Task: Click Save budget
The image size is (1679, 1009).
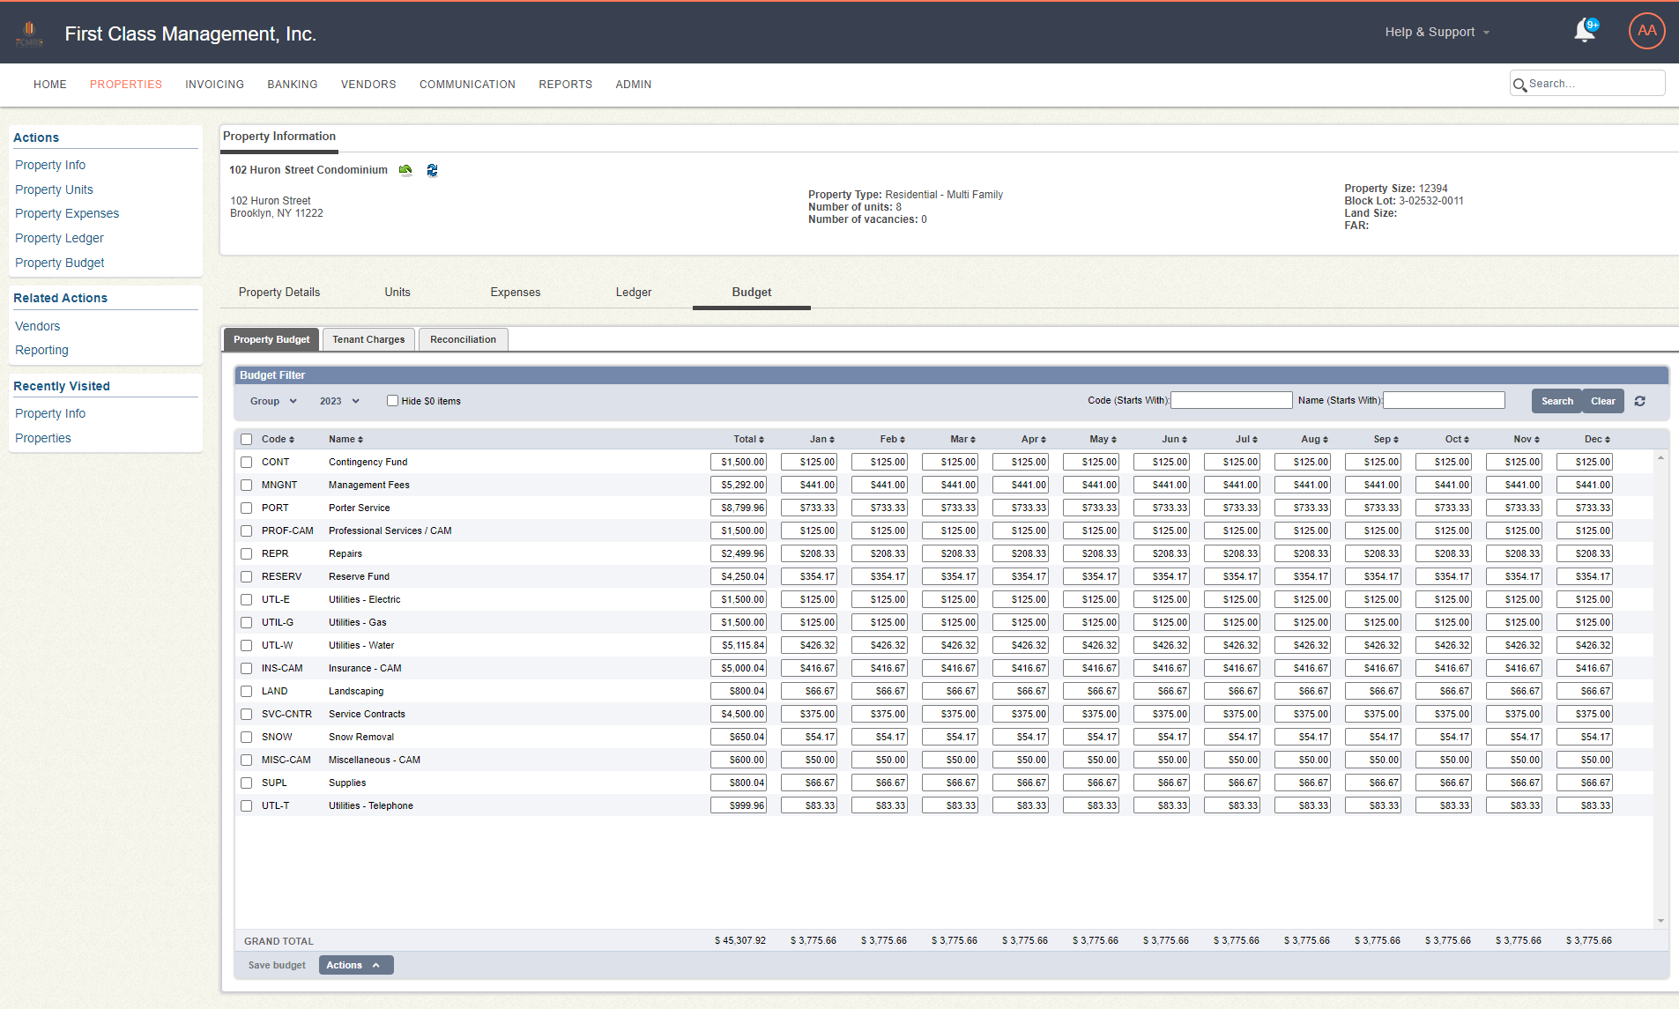Action: click(277, 965)
